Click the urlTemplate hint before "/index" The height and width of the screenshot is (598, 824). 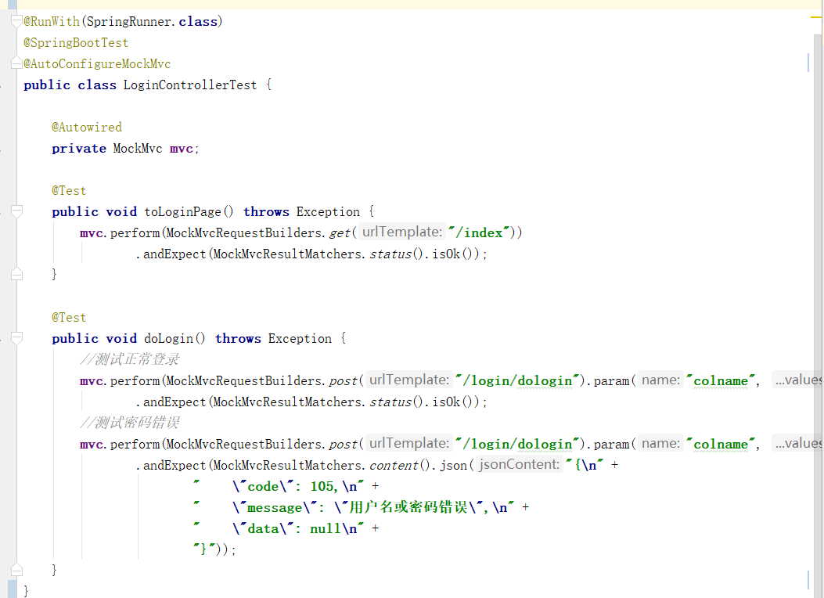pyautogui.click(x=402, y=232)
